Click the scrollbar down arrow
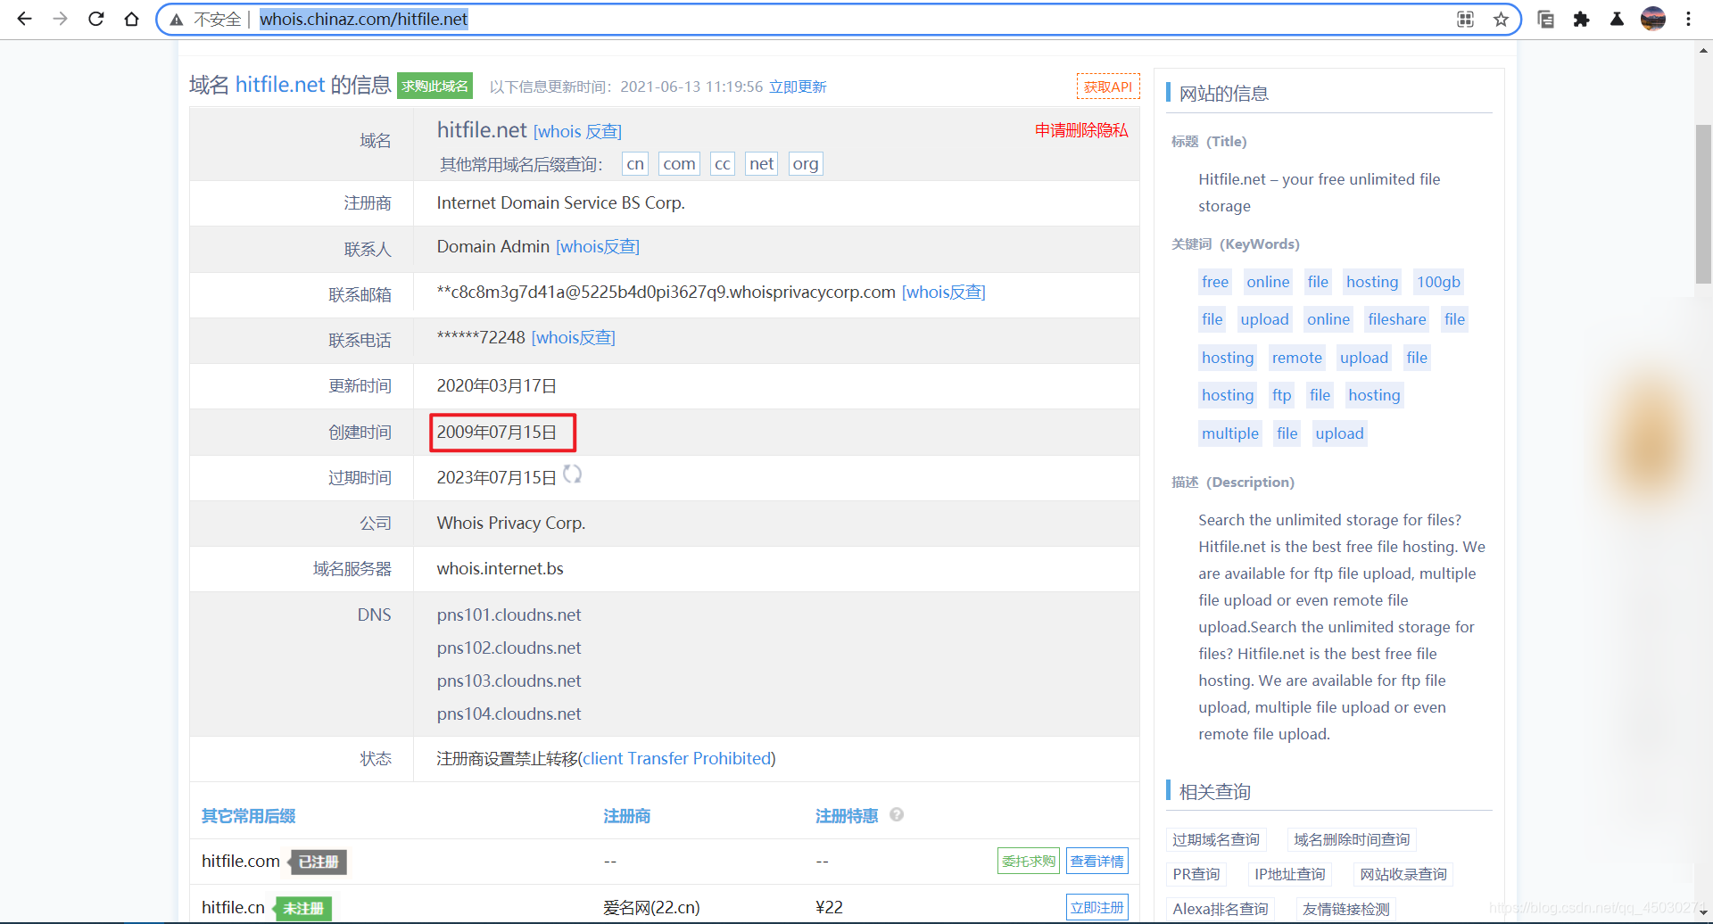Screen dimensions: 1713x924 click(1703, 912)
